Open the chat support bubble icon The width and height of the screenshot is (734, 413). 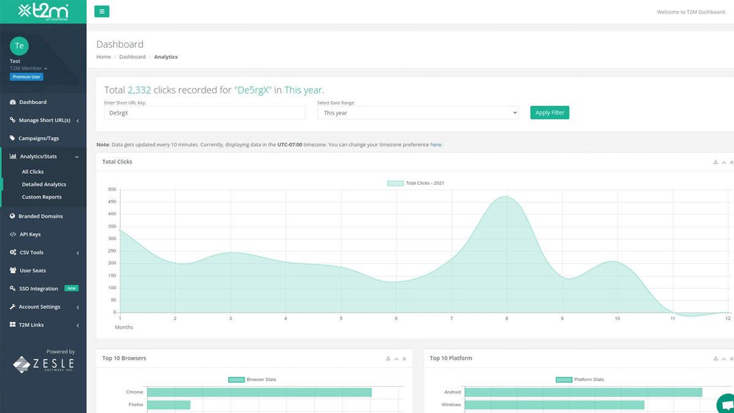pos(727,404)
